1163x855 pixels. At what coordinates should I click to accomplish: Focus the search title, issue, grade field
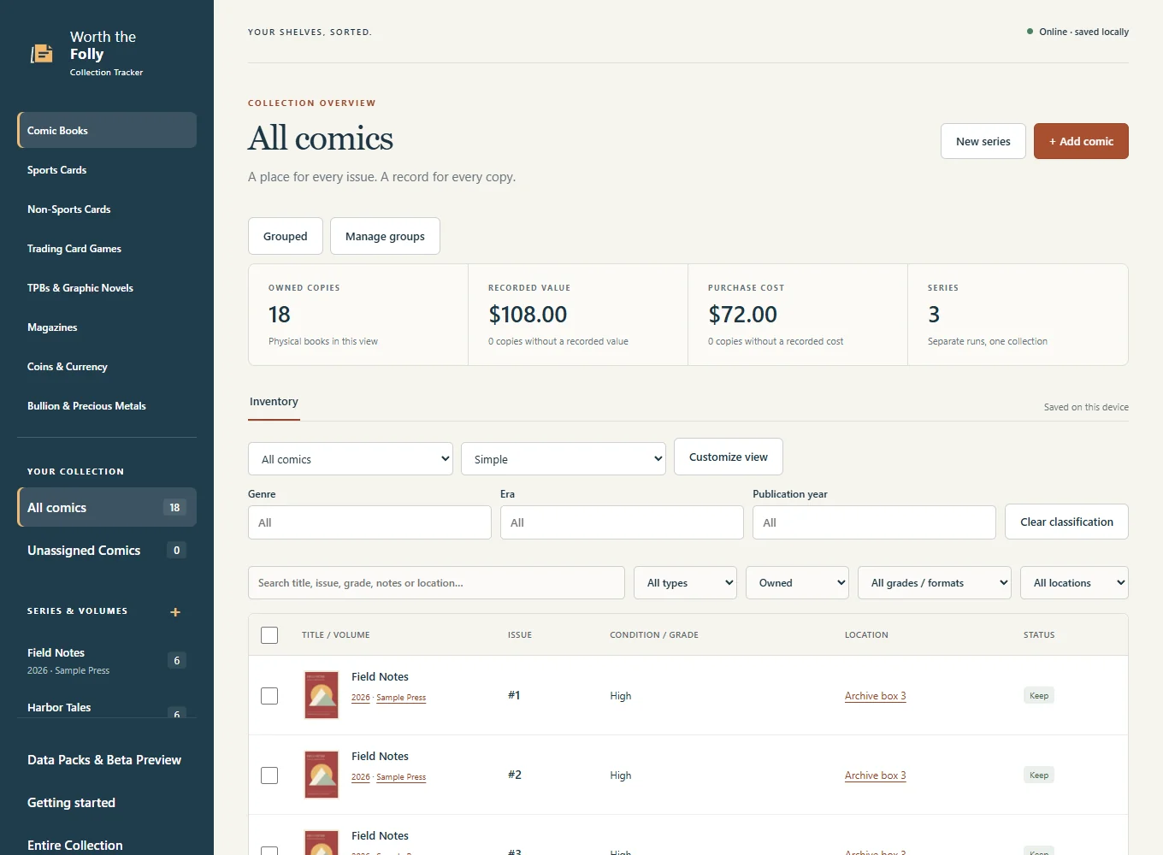[436, 583]
